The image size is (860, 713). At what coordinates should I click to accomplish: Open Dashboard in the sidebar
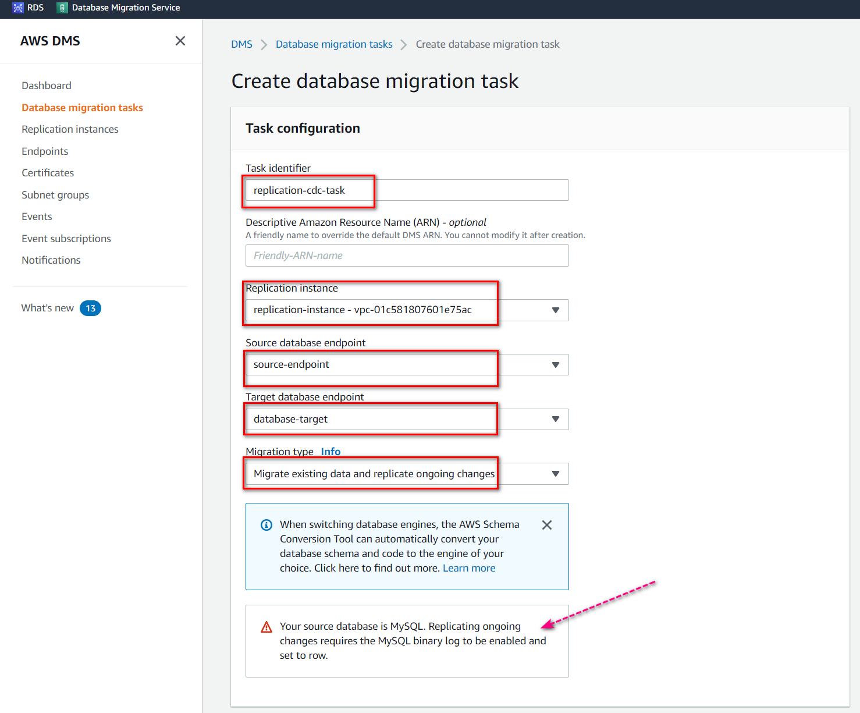[x=47, y=86]
